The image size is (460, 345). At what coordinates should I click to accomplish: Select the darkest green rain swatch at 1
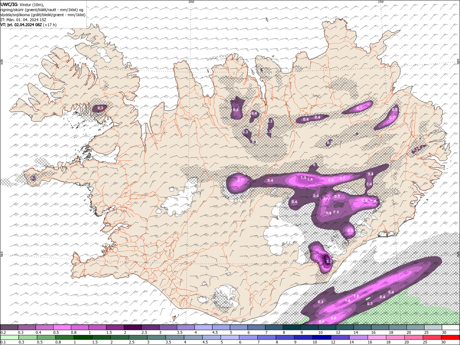coord(83,337)
